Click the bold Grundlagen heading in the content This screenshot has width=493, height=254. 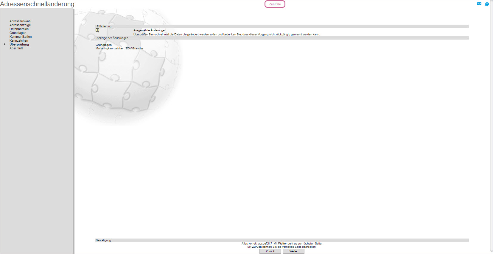click(x=104, y=45)
